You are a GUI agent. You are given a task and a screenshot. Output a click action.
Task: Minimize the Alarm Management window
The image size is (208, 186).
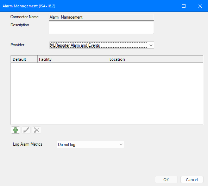pos(168,6)
